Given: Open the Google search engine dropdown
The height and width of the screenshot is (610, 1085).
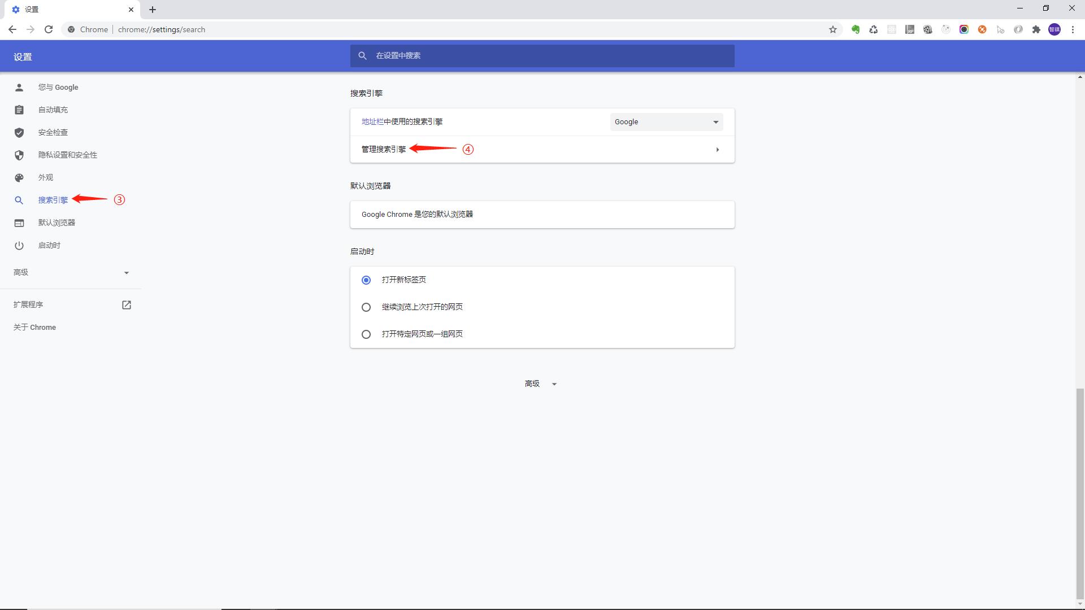Looking at the screenshot, I should [x=666, y=122].
